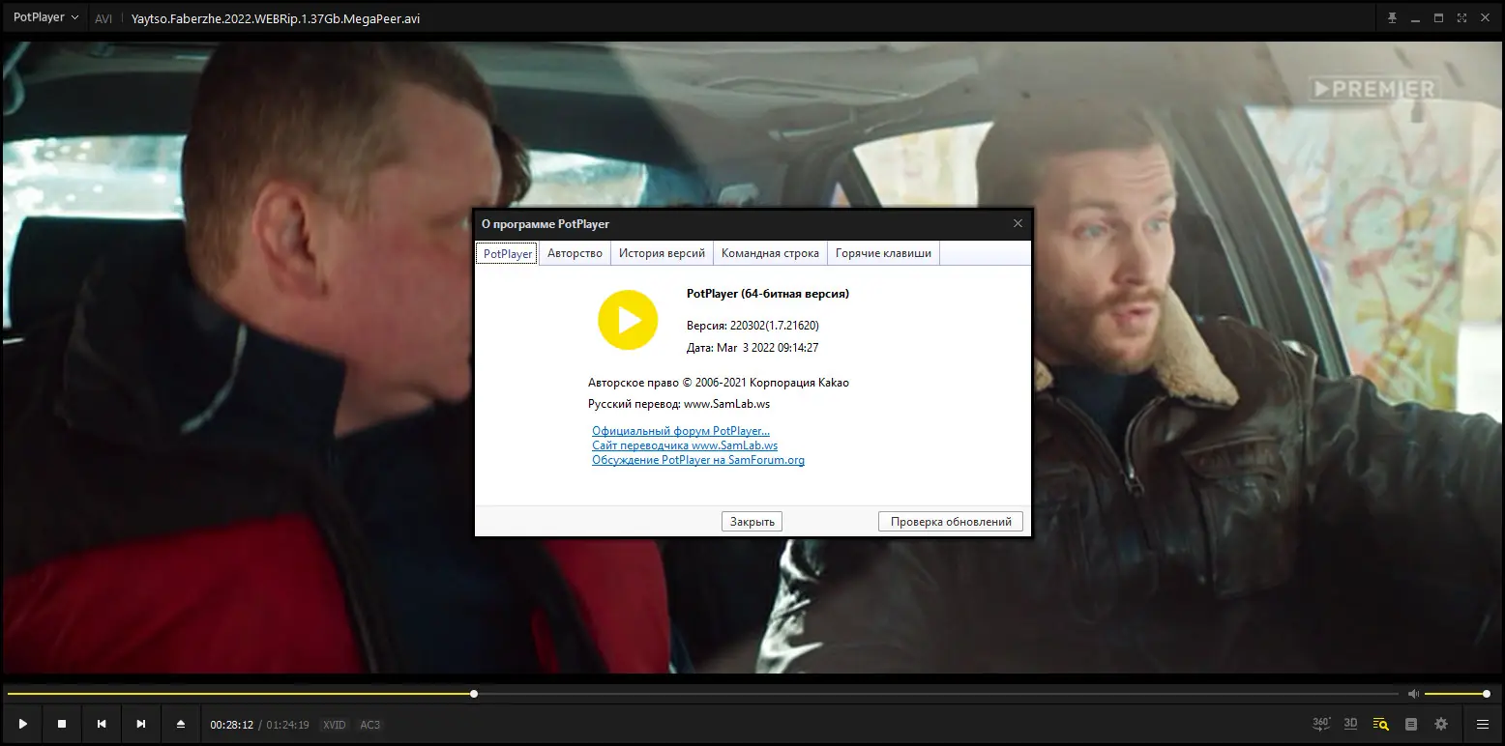Close the About PotPlayer dialog with X
Screen dimensions: 1505x746
click(1018, 224)
